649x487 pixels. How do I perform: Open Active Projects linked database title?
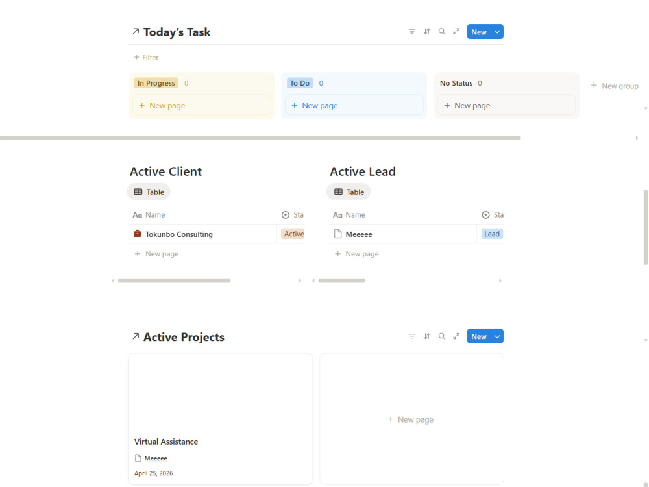click(x=184, y=337)
